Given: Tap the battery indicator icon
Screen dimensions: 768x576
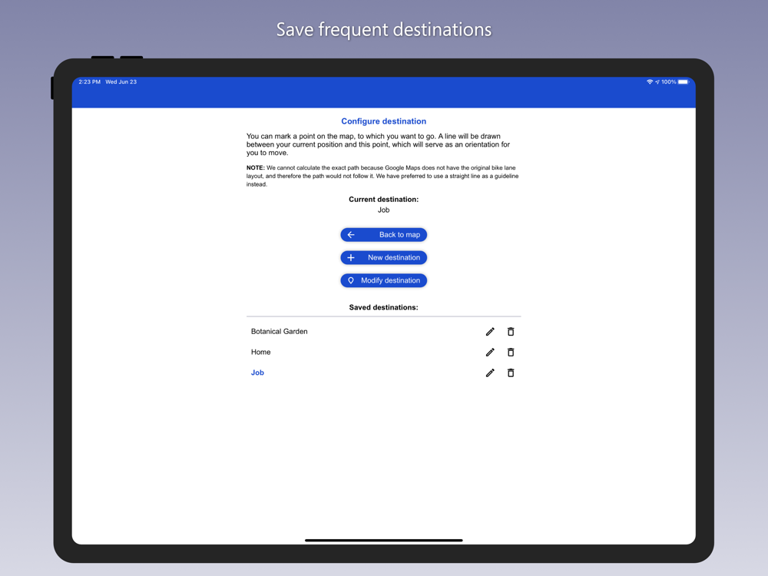Looking at the screenshot, I should [684, 82].
